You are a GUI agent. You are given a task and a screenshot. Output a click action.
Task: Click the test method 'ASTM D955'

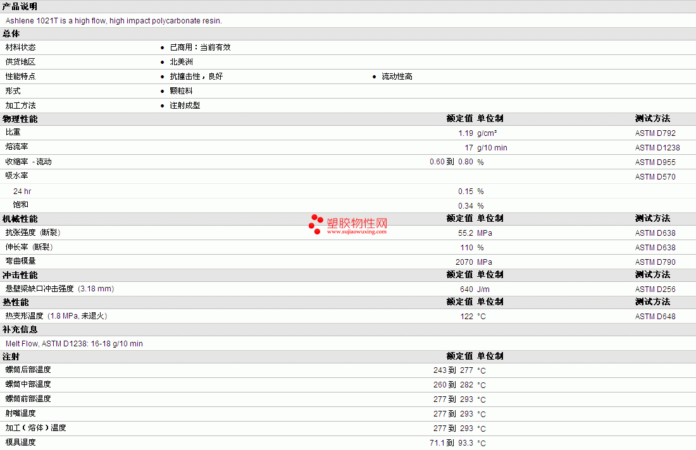coord(655,162)
